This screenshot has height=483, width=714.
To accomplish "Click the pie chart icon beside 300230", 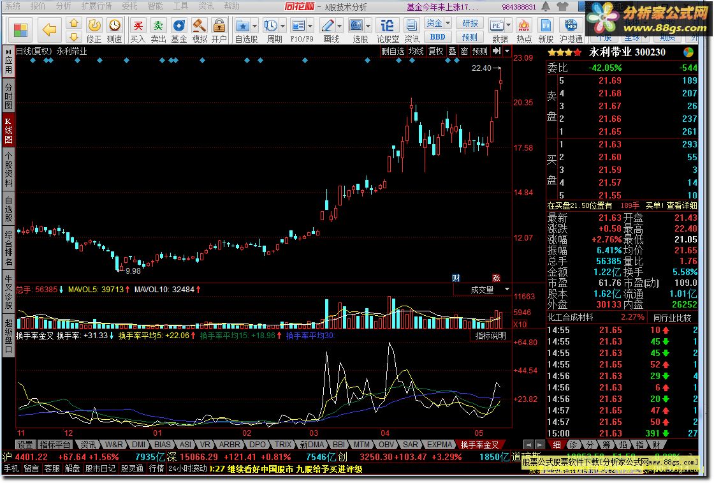I will pos(688,52).
